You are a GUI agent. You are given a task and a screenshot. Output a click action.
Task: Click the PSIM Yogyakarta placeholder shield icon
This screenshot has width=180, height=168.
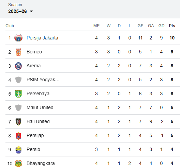pos(18,80)
